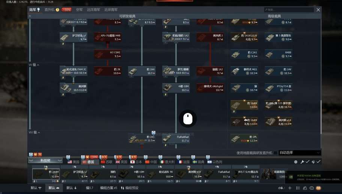Open the 编5.7 lineup preset tab

pos(89,188)
